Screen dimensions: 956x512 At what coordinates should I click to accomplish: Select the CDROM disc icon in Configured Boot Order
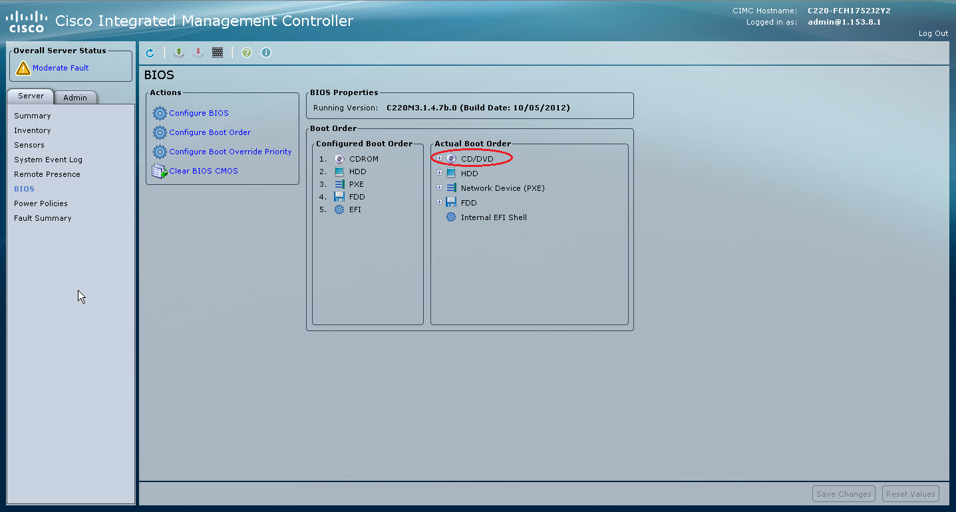coord(339,159)
